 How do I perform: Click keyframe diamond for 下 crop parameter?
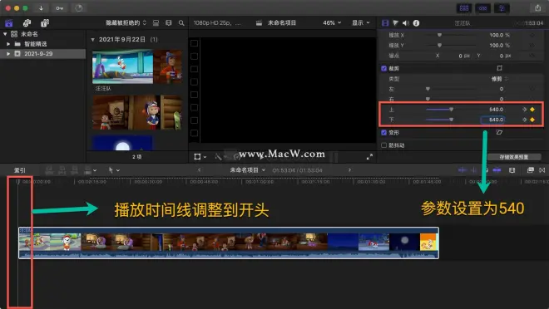tap(532, 120)
